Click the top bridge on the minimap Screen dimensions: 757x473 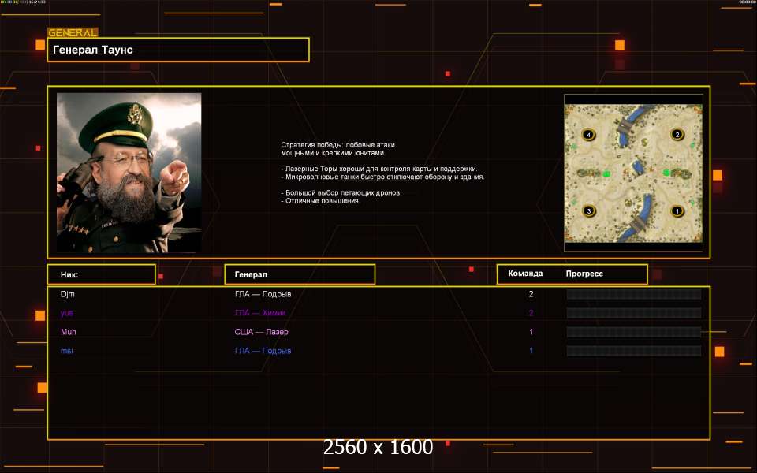[x=625, y=125]
